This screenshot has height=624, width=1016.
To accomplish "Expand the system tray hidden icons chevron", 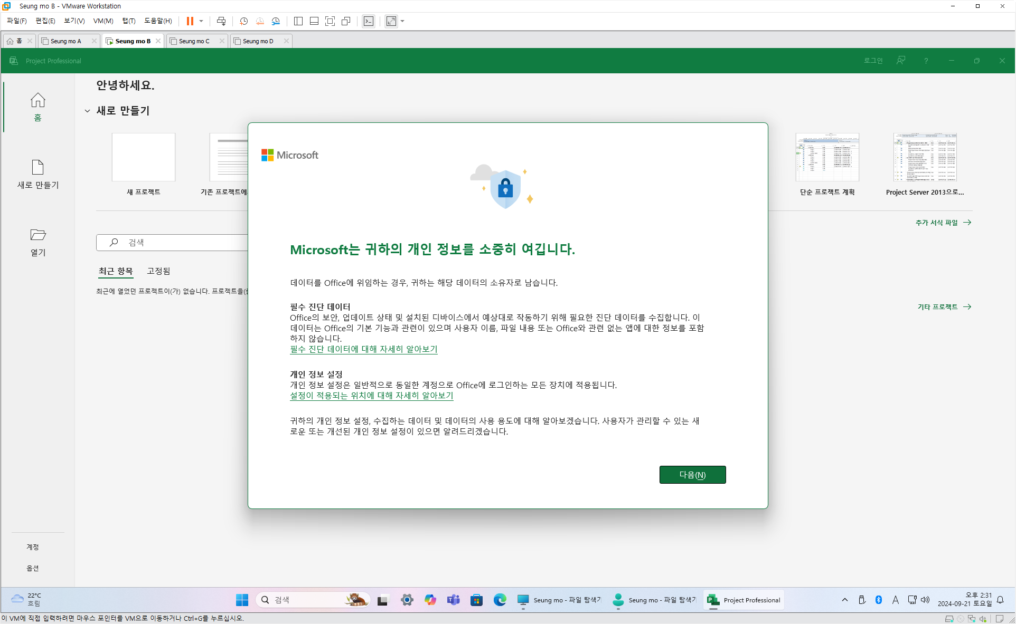I will coord(845,600).
